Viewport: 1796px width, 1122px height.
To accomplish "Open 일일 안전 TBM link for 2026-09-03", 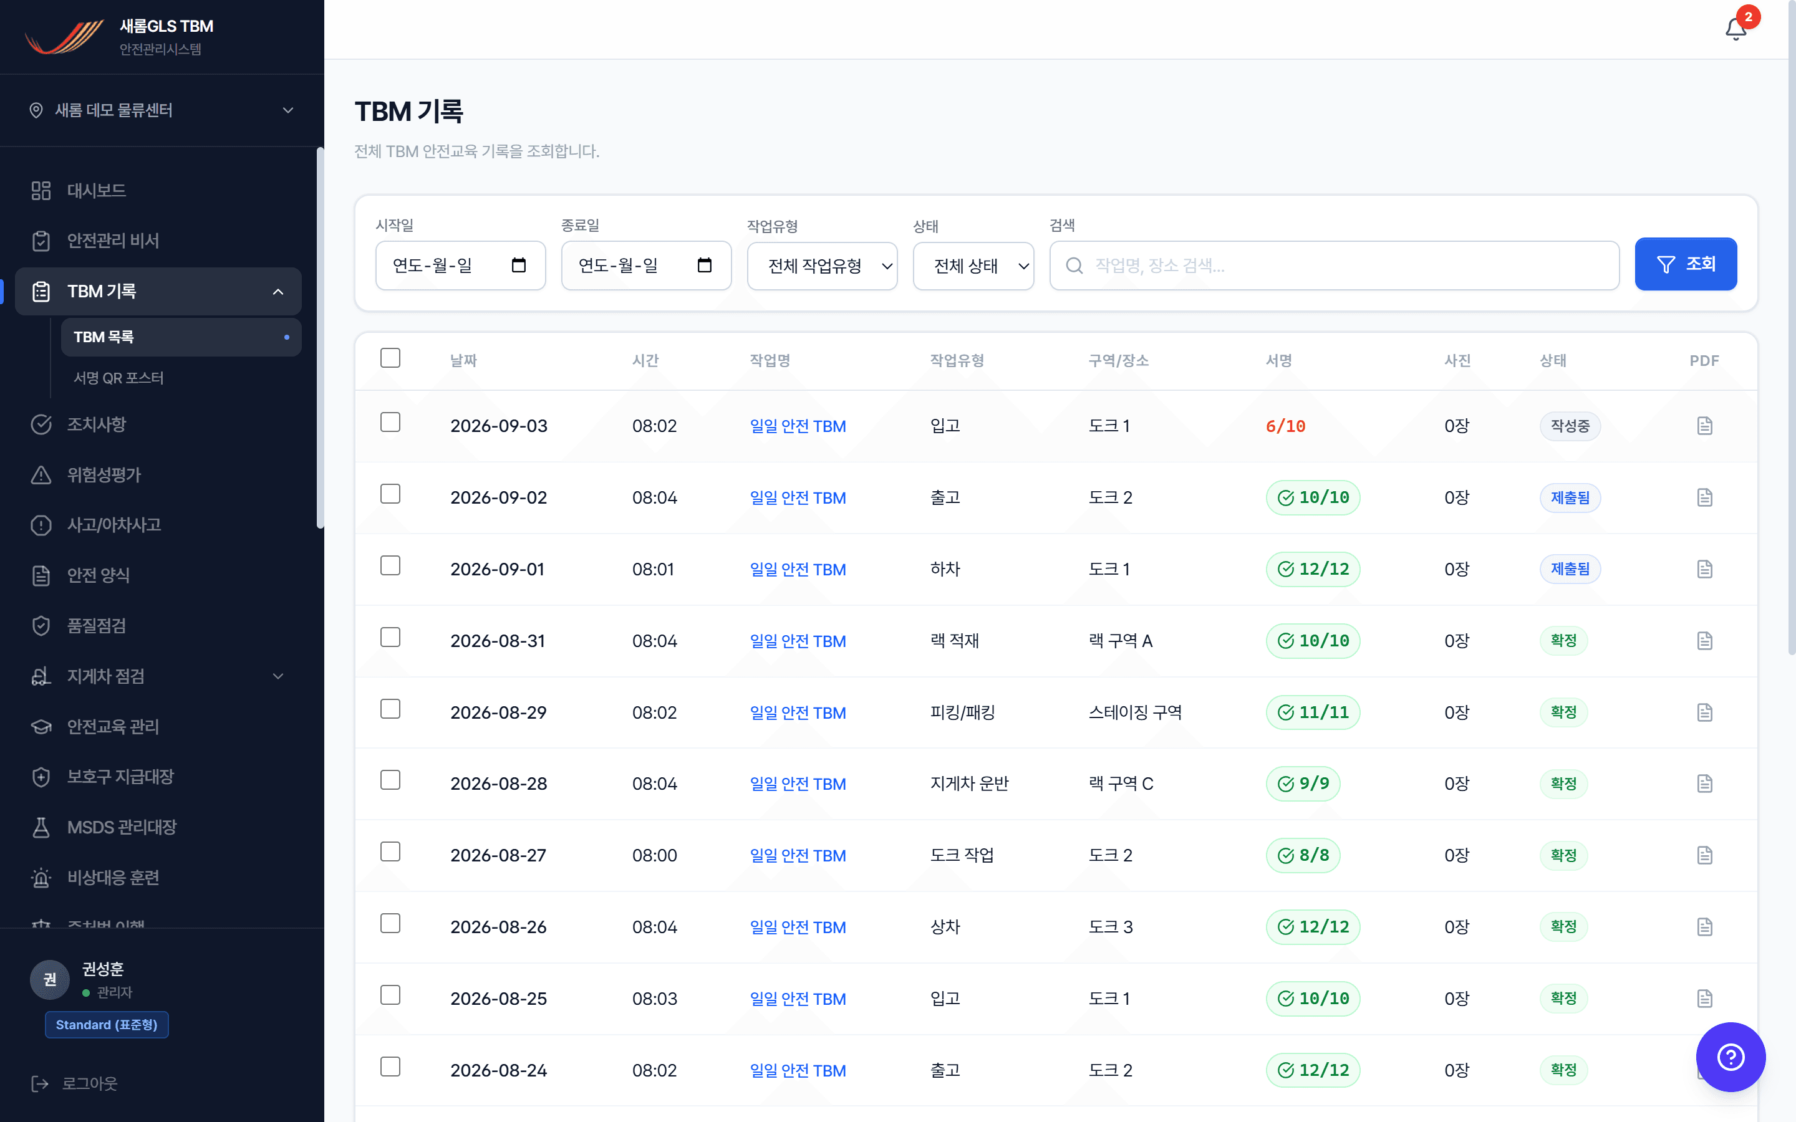I will coord(798,426).
